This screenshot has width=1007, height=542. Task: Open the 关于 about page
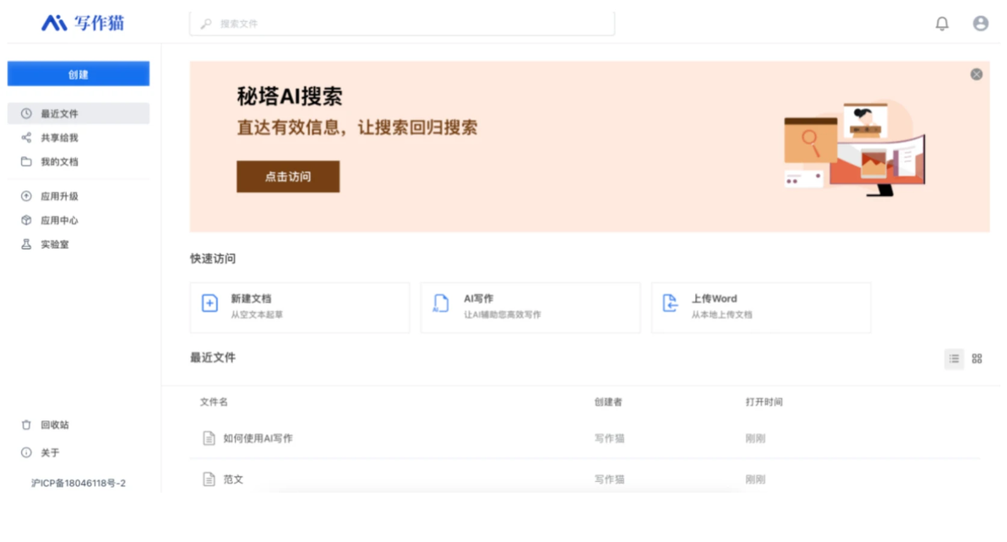pyautogui.click(x=50, y=453)
